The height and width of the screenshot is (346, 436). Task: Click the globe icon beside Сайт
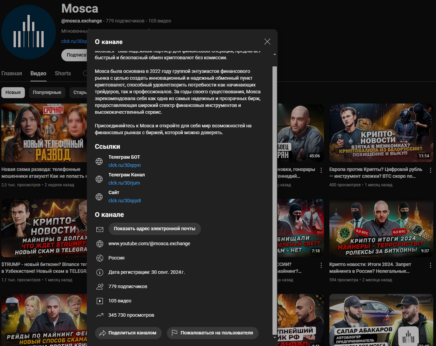99,197
